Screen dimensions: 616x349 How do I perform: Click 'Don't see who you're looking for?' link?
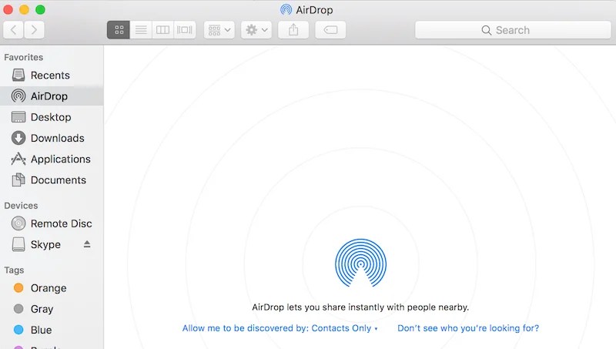pos(468,328)
